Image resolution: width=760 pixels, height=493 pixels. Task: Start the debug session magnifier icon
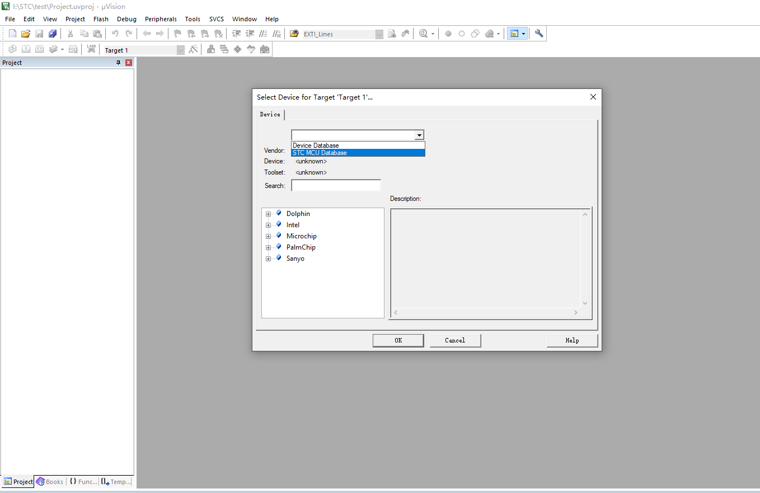click(x=424, y=34)
